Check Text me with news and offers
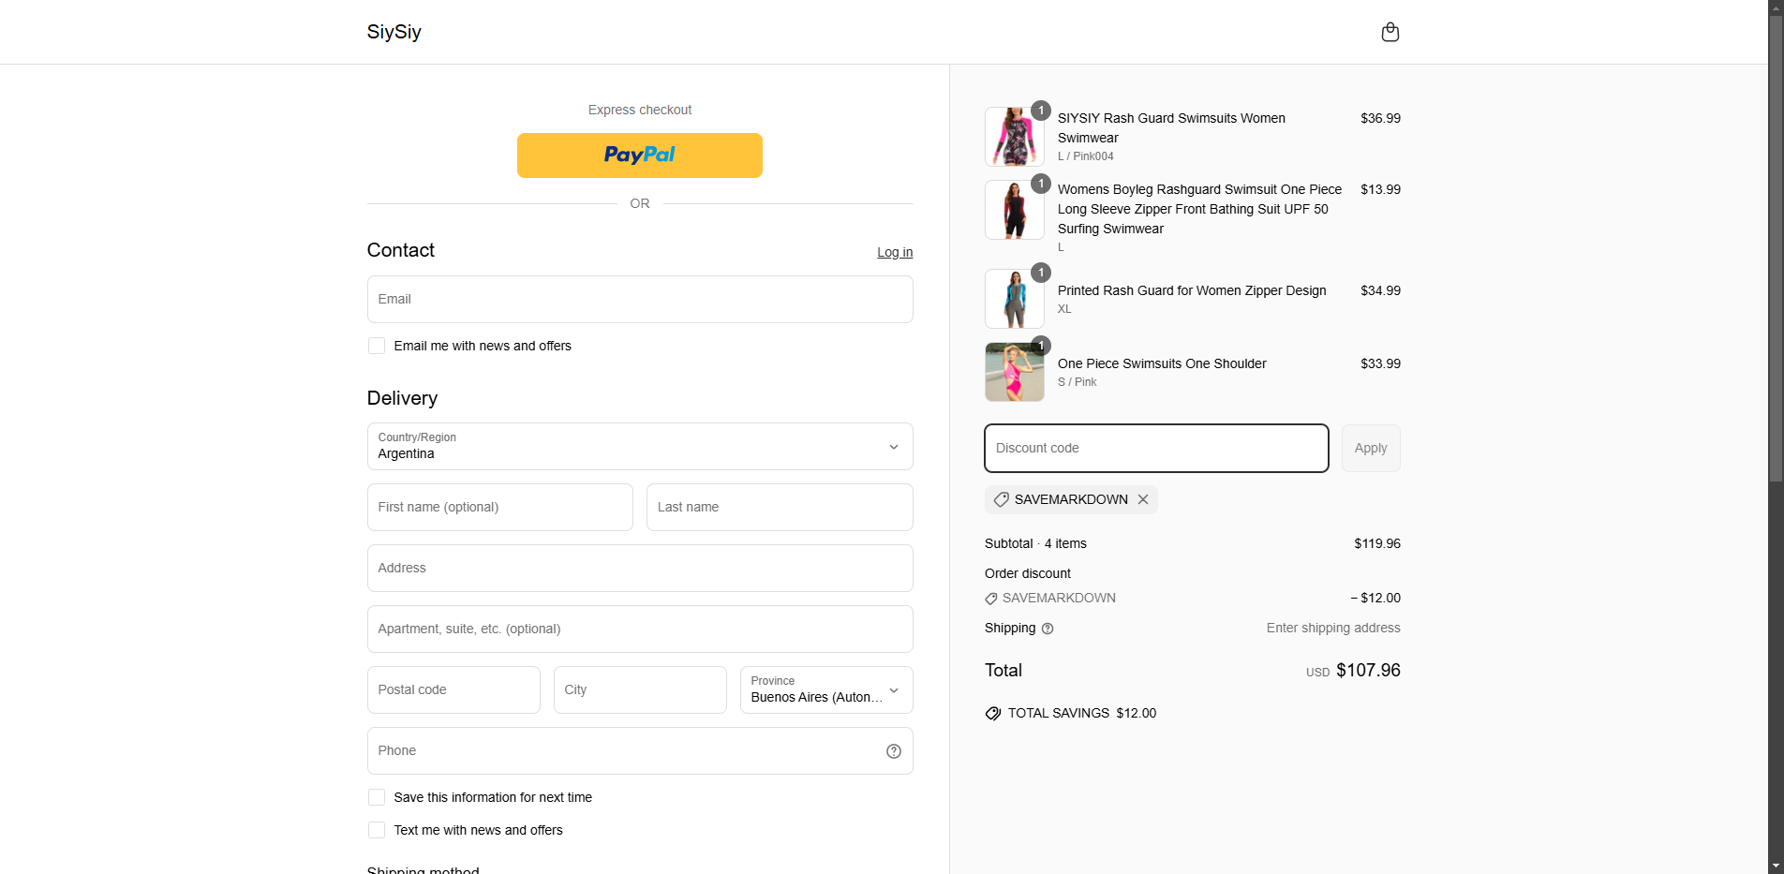Image resolution: width=1784 pixels, height=874 pixels. point(377,830)
